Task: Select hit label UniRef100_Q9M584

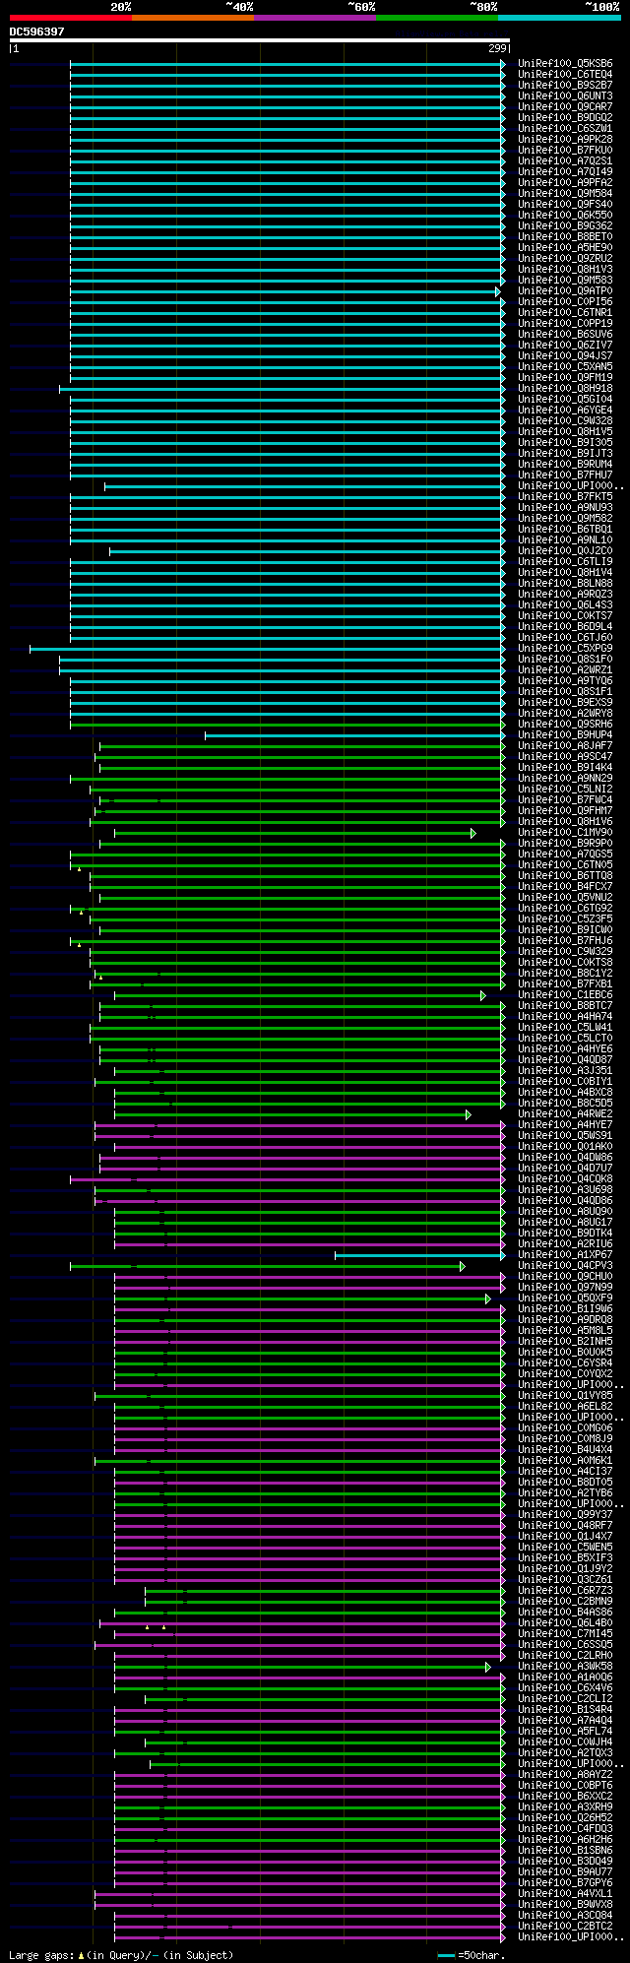Action: pyautogui.click(x=565, y=194)
